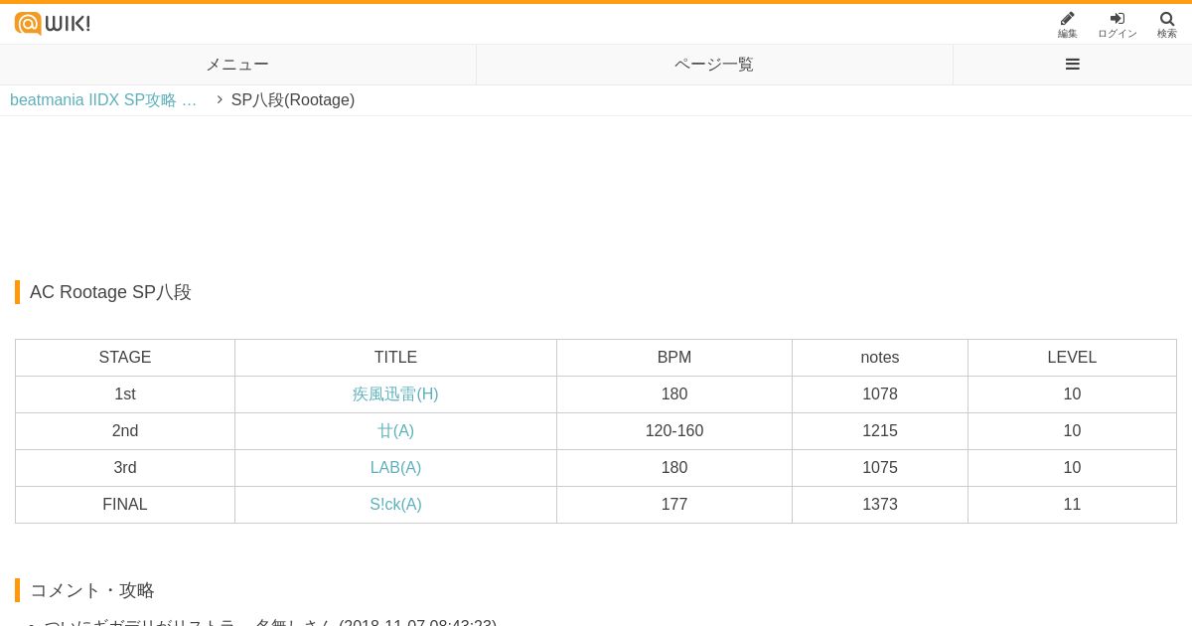Open the 疾風迅雷(H) song link
This screenshot has height=626, width=1192.
tap(395, 394)
